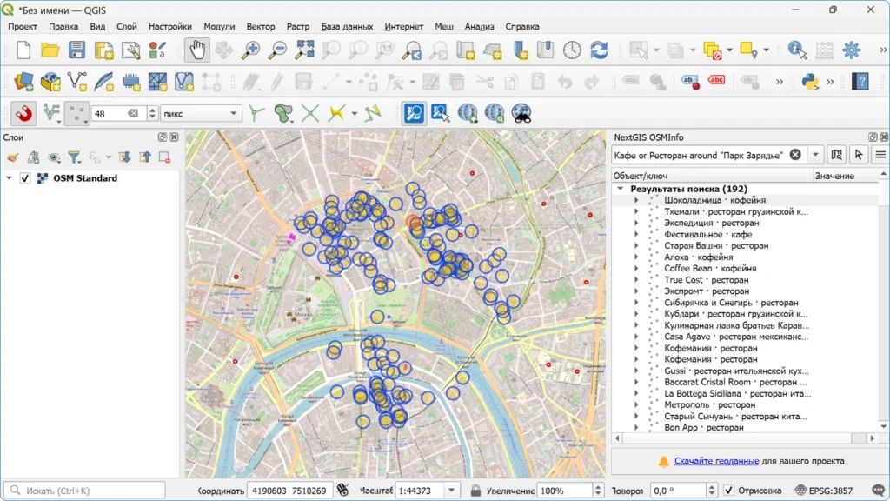890x501 pixels.
Task: Click the snapping tolerance field showing 48
Action: click(117, 114)
